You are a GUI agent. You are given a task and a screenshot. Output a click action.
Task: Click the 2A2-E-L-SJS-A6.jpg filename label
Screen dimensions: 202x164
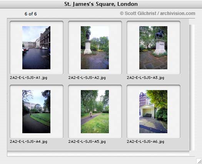145,142
